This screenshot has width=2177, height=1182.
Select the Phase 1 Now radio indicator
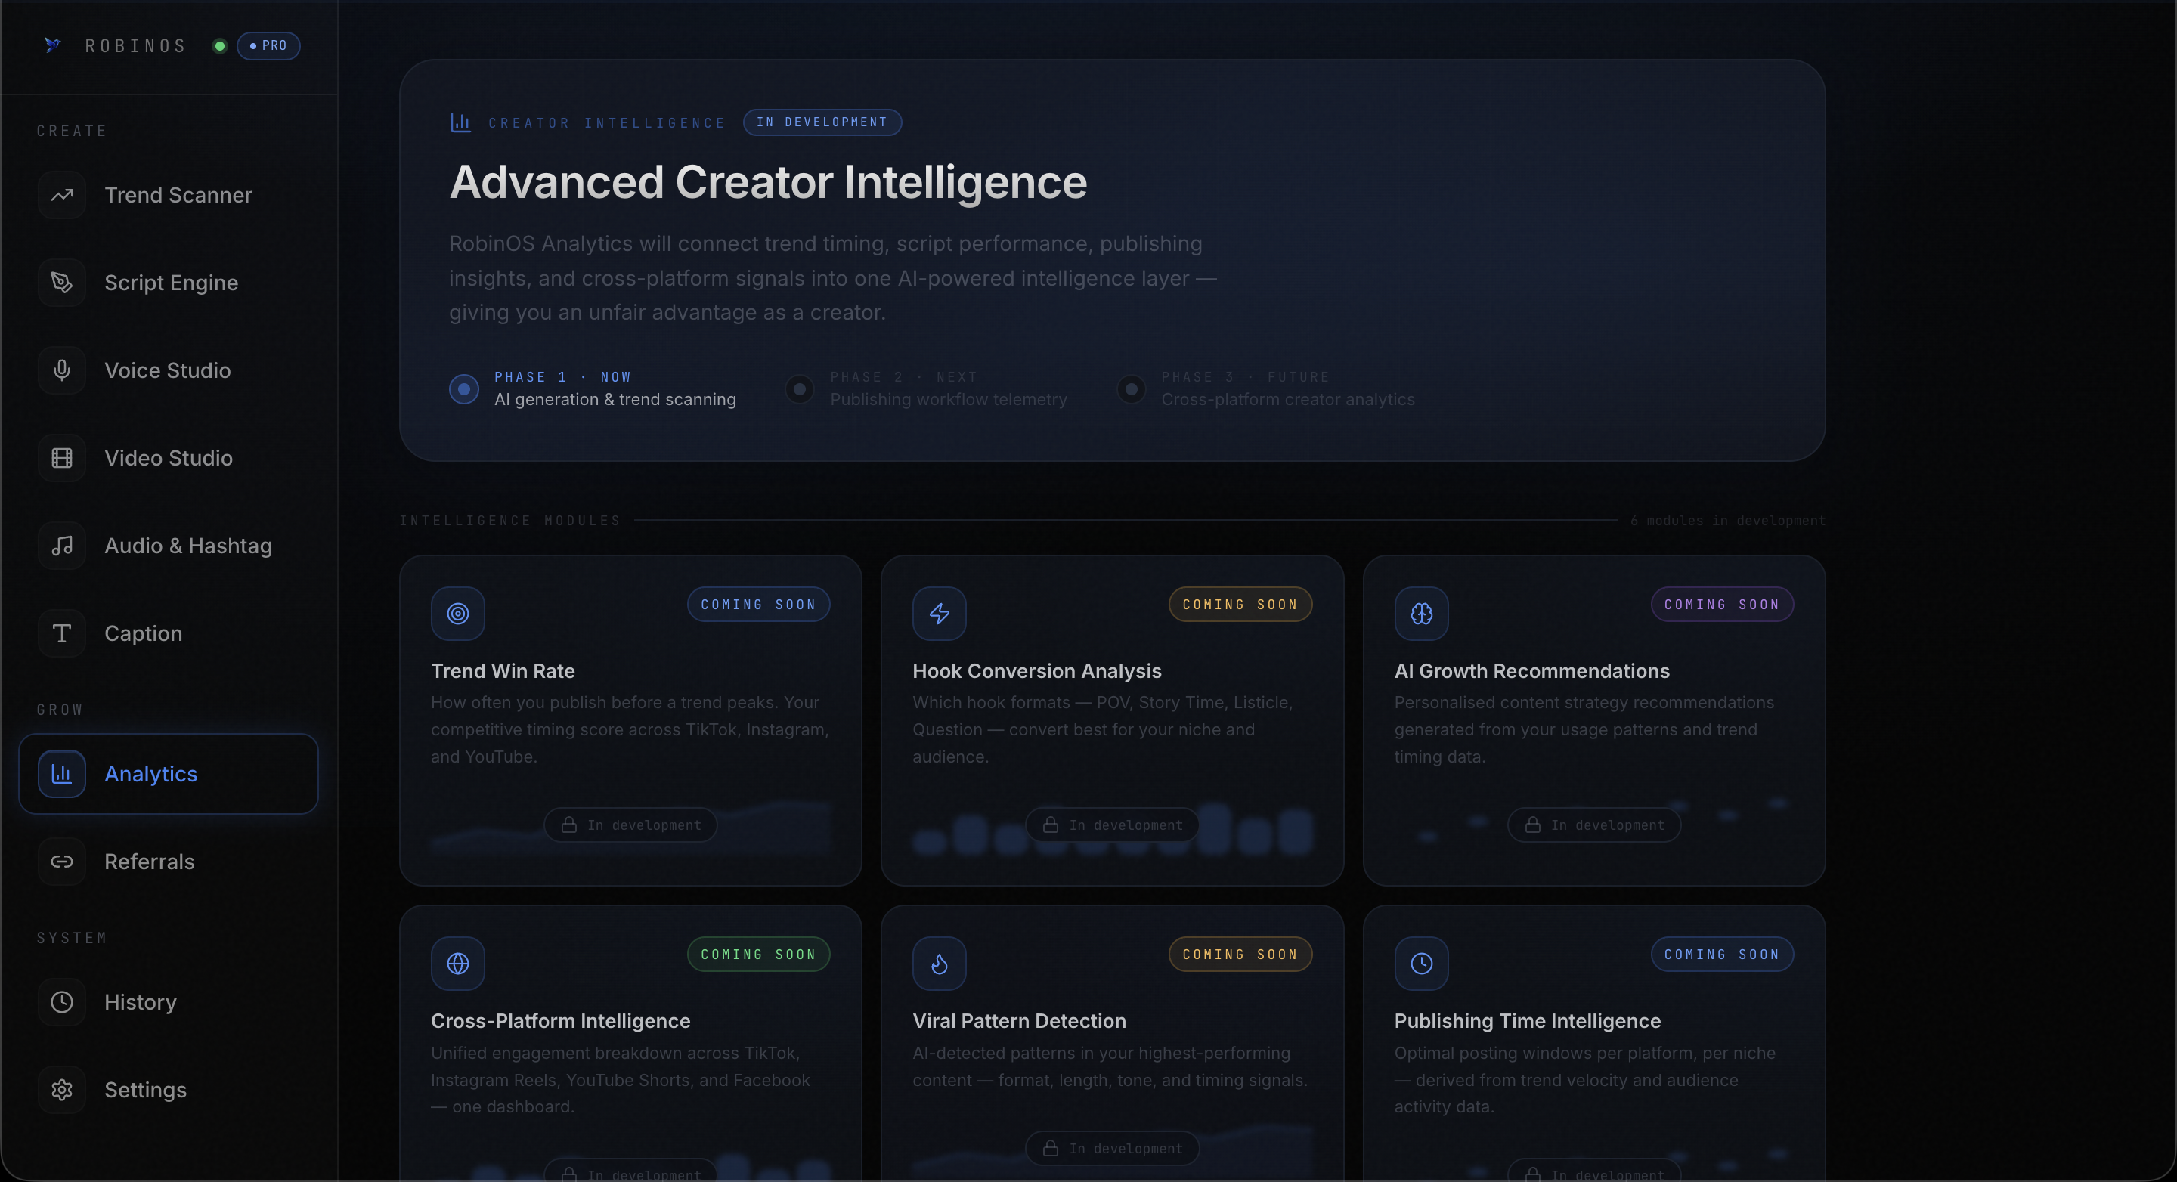[464, 388]
